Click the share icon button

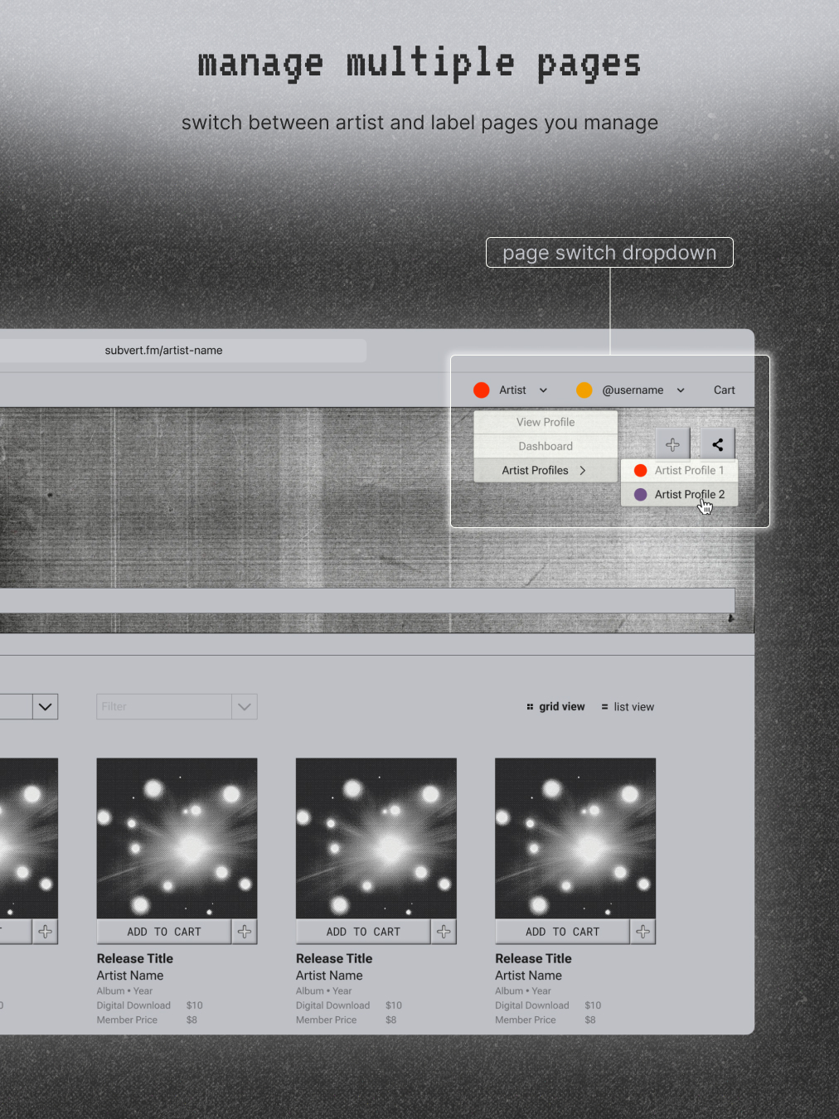coord(718,445)
